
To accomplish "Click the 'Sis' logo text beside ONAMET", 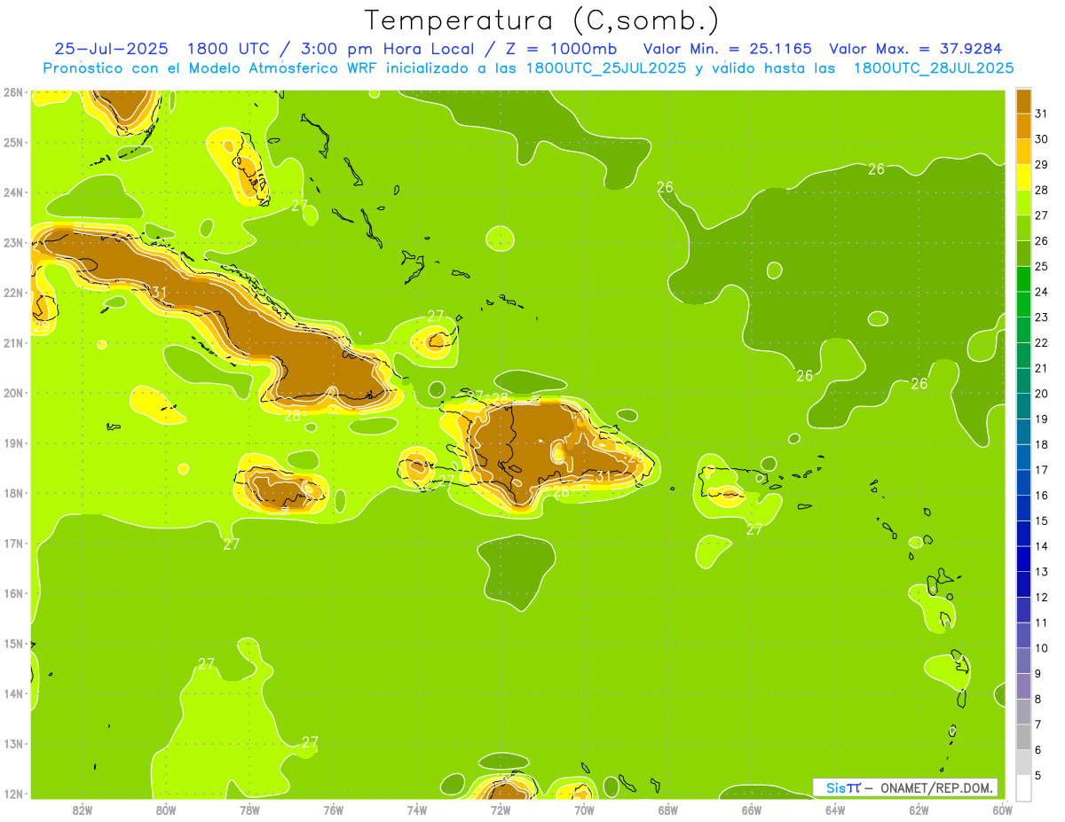I will click(x=837, y=787).
